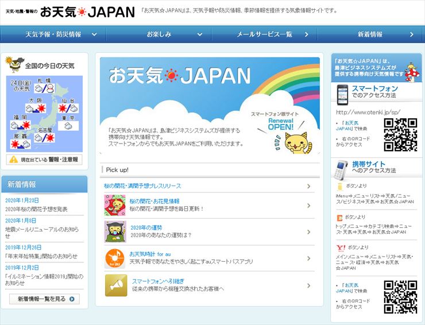Open news item 2020年1月23日
425x325 pixels.
pos(22,200)
